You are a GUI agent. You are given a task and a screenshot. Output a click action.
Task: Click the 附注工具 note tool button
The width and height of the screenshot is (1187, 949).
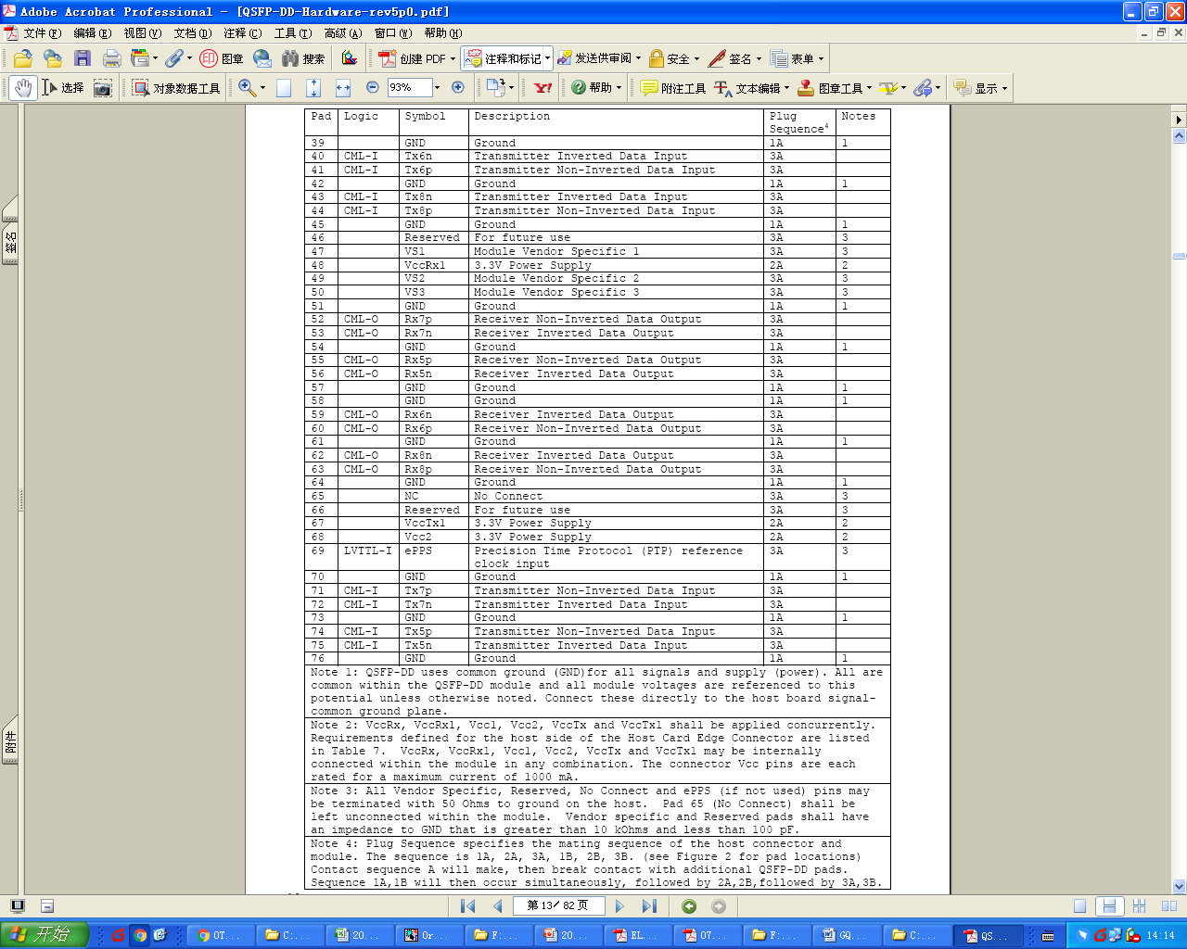coord(673,88)
